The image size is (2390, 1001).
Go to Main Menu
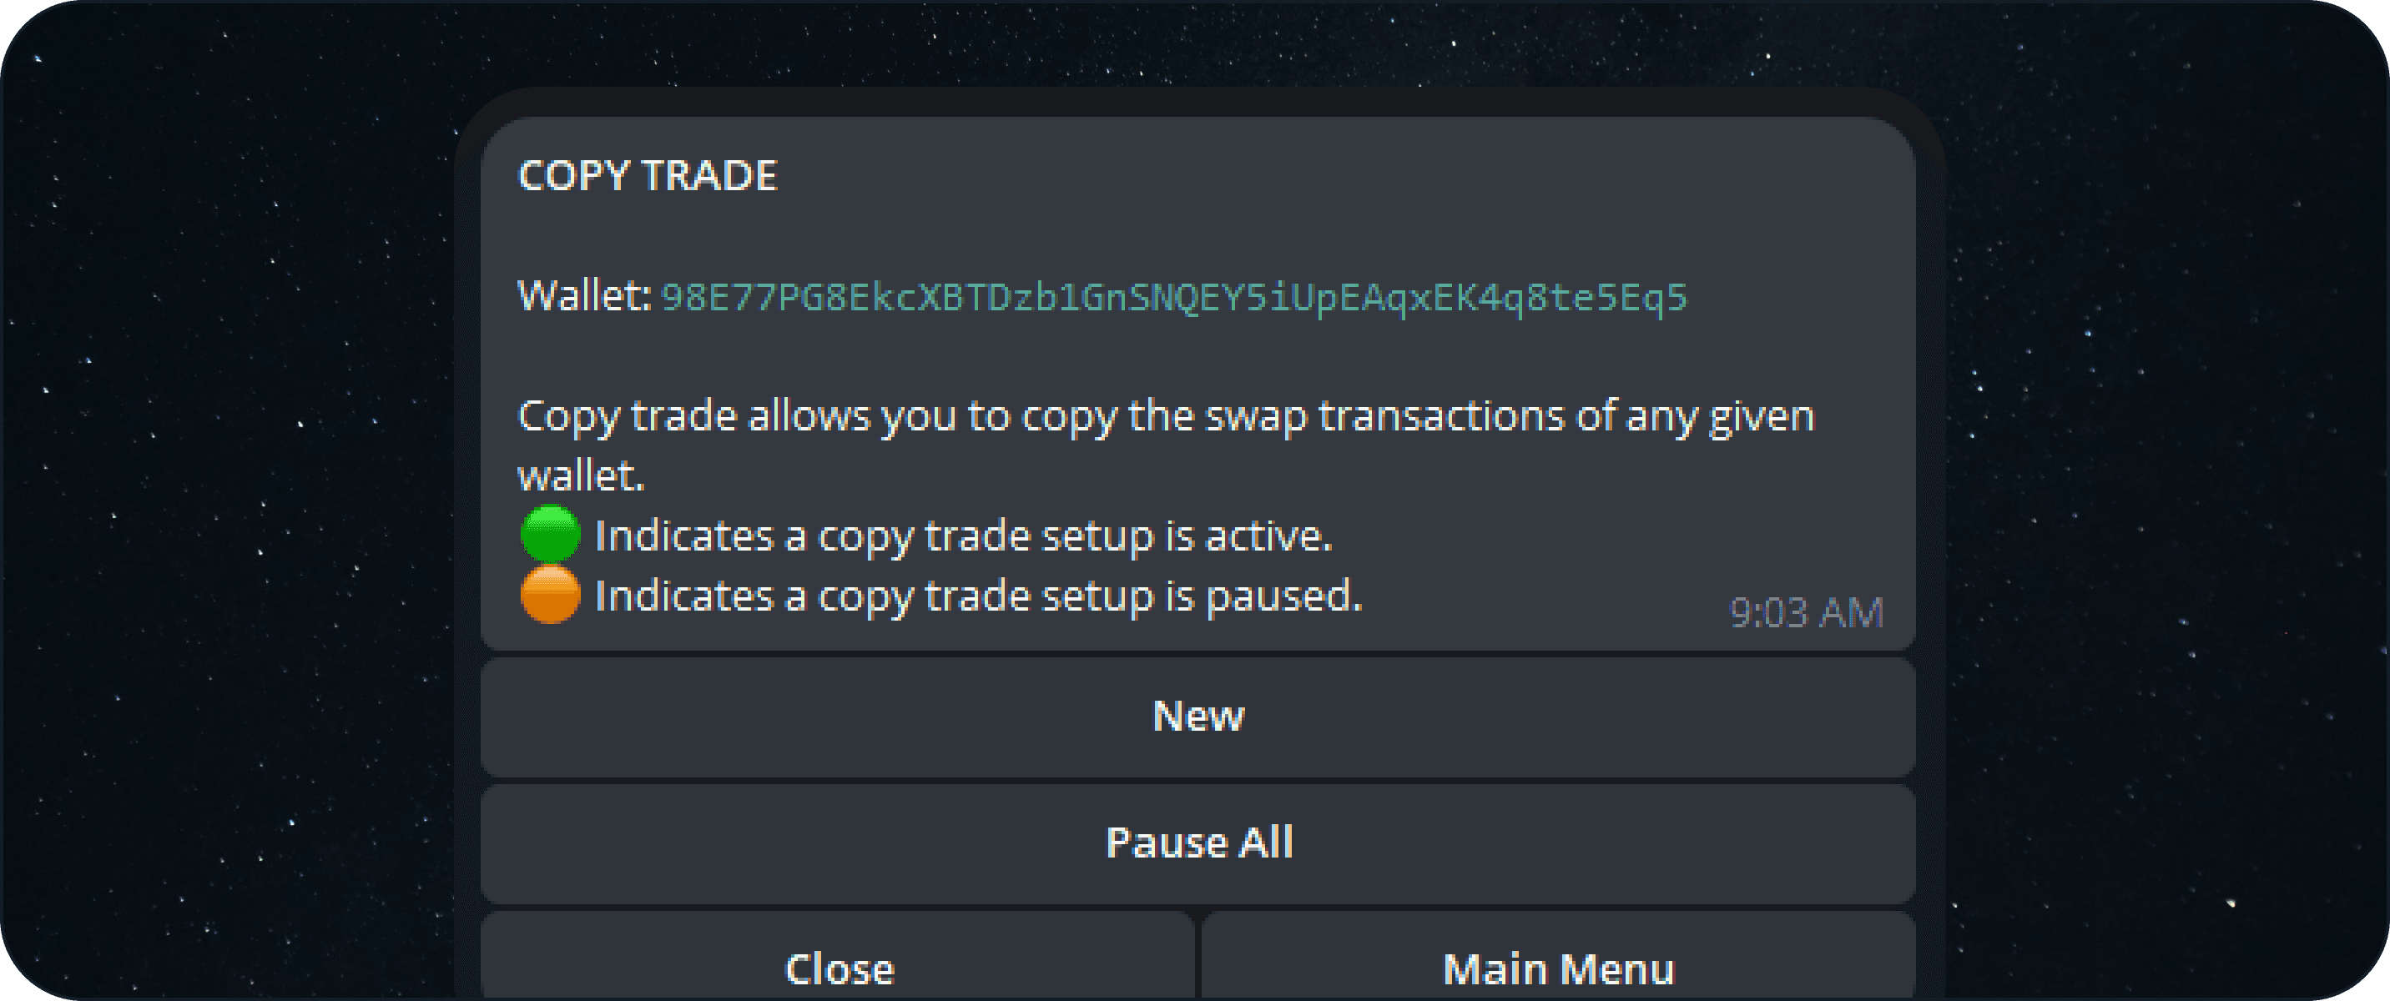pos(1558,967)
